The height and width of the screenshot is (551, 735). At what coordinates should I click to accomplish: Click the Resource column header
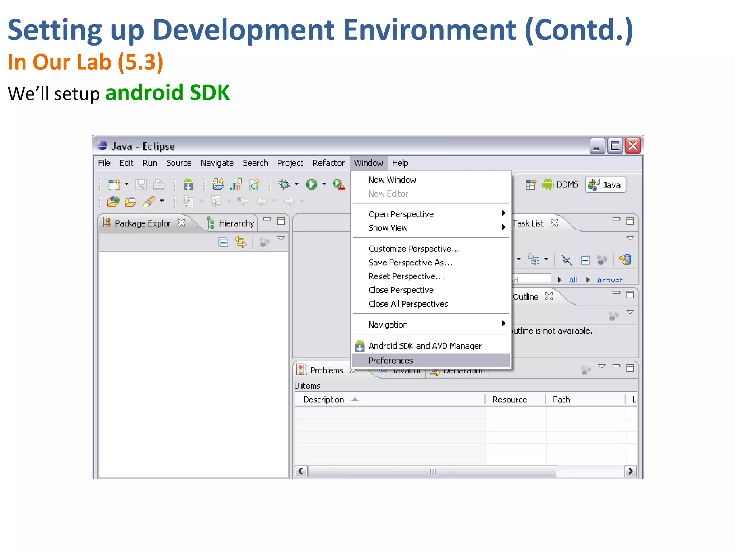click(x=515, y=400)
